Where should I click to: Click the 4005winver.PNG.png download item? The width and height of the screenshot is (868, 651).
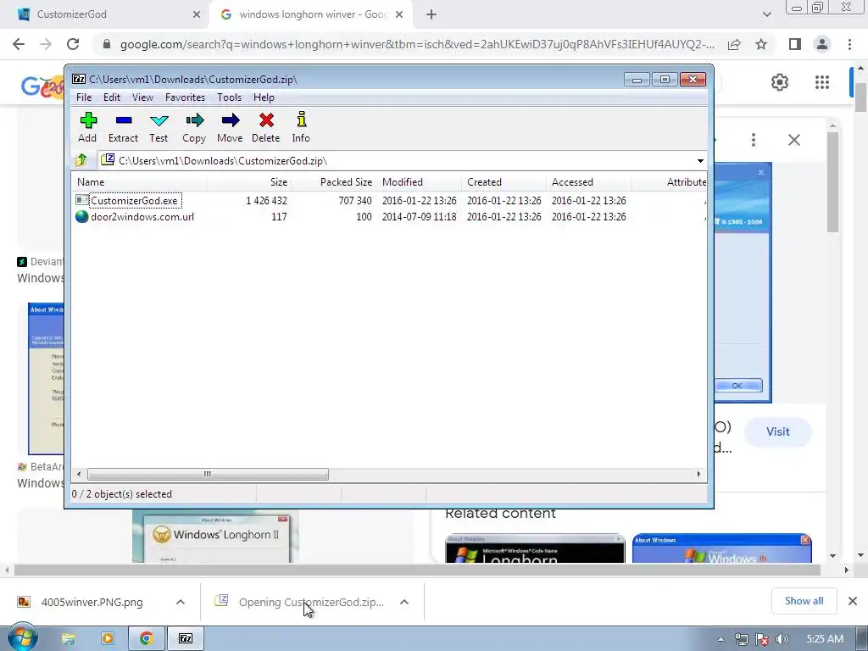[x=92, y=602]
